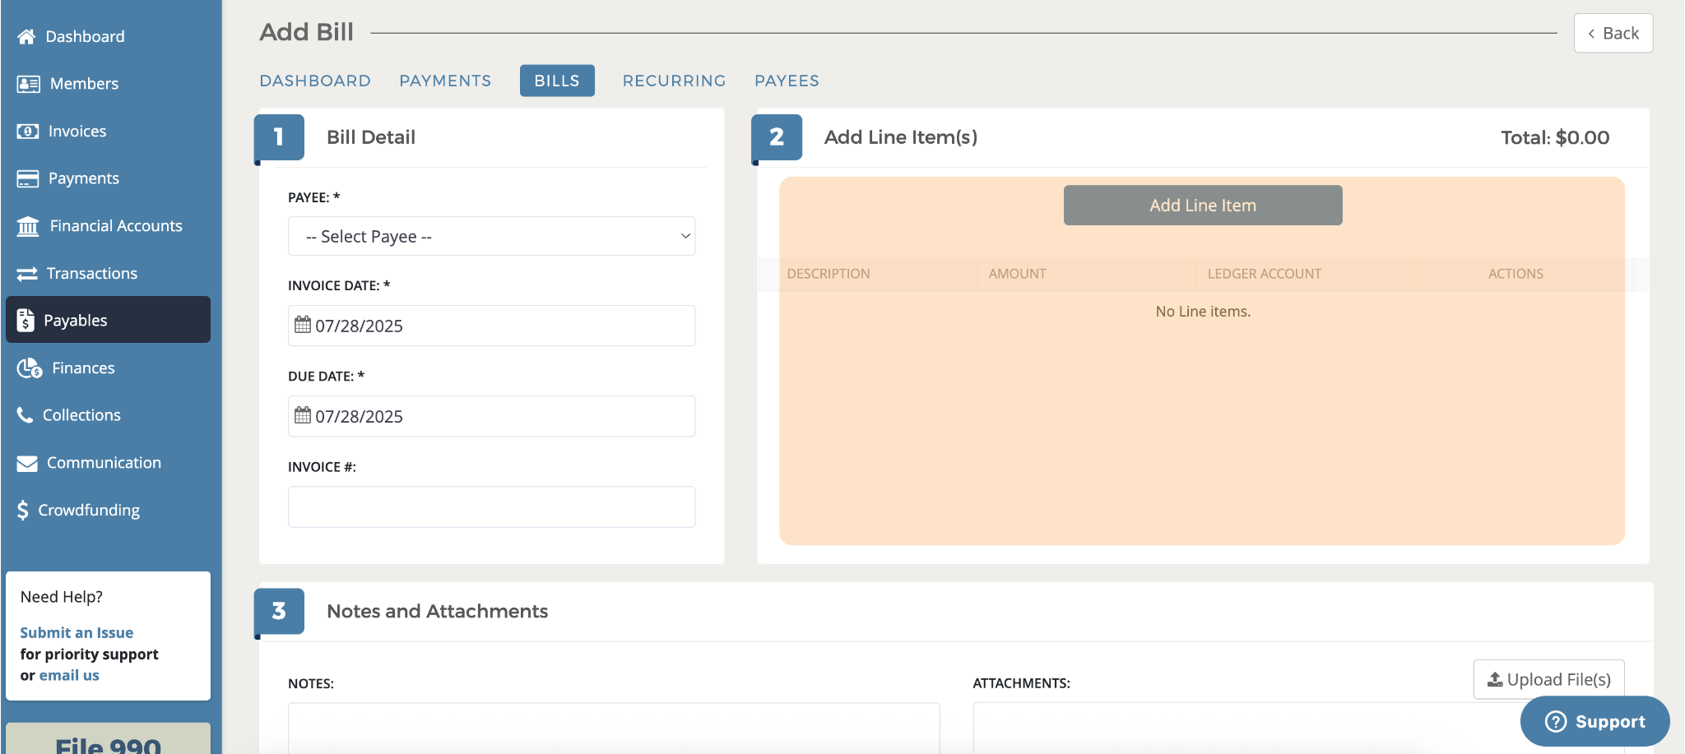Go to the Payments tab
Screen dimensions: 1685x754
click(x=445, y=81)
